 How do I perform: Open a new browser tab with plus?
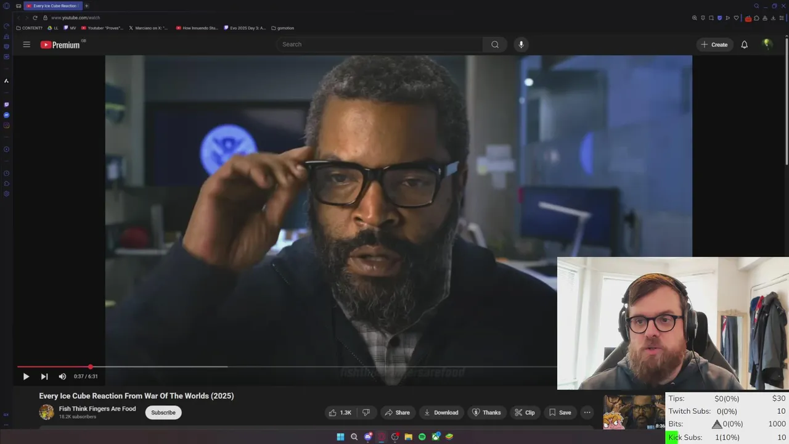[x=87, y=6]
